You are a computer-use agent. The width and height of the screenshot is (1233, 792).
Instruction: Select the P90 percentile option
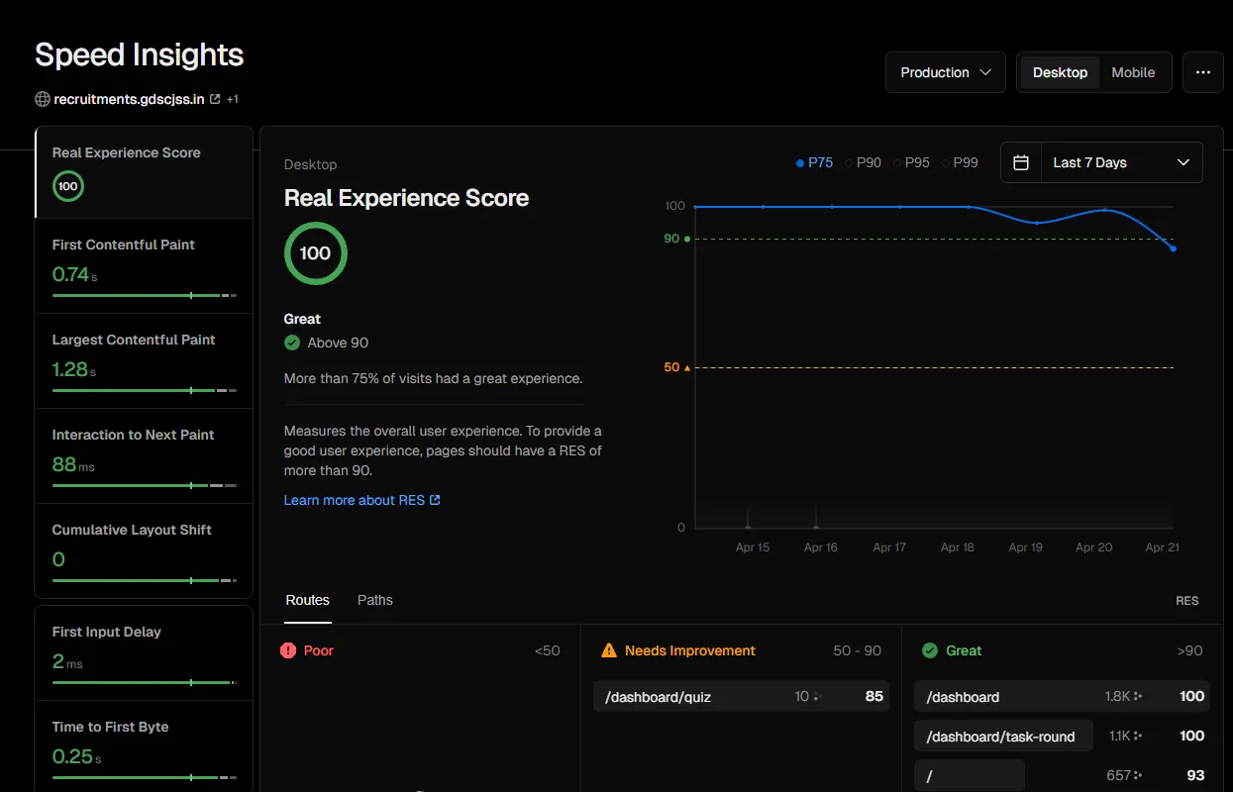pyautogui.click(x=863, y=162)
